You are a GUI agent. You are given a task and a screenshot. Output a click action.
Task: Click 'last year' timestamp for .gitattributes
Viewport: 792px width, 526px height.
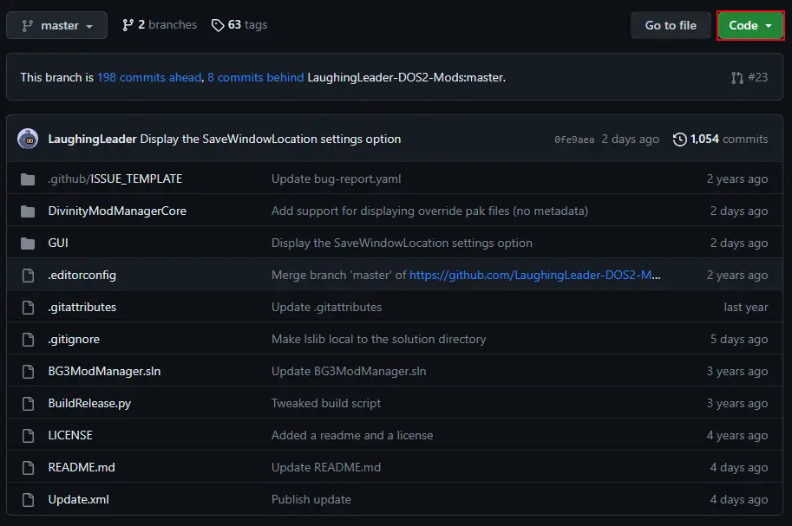click(x=745, y=307)
